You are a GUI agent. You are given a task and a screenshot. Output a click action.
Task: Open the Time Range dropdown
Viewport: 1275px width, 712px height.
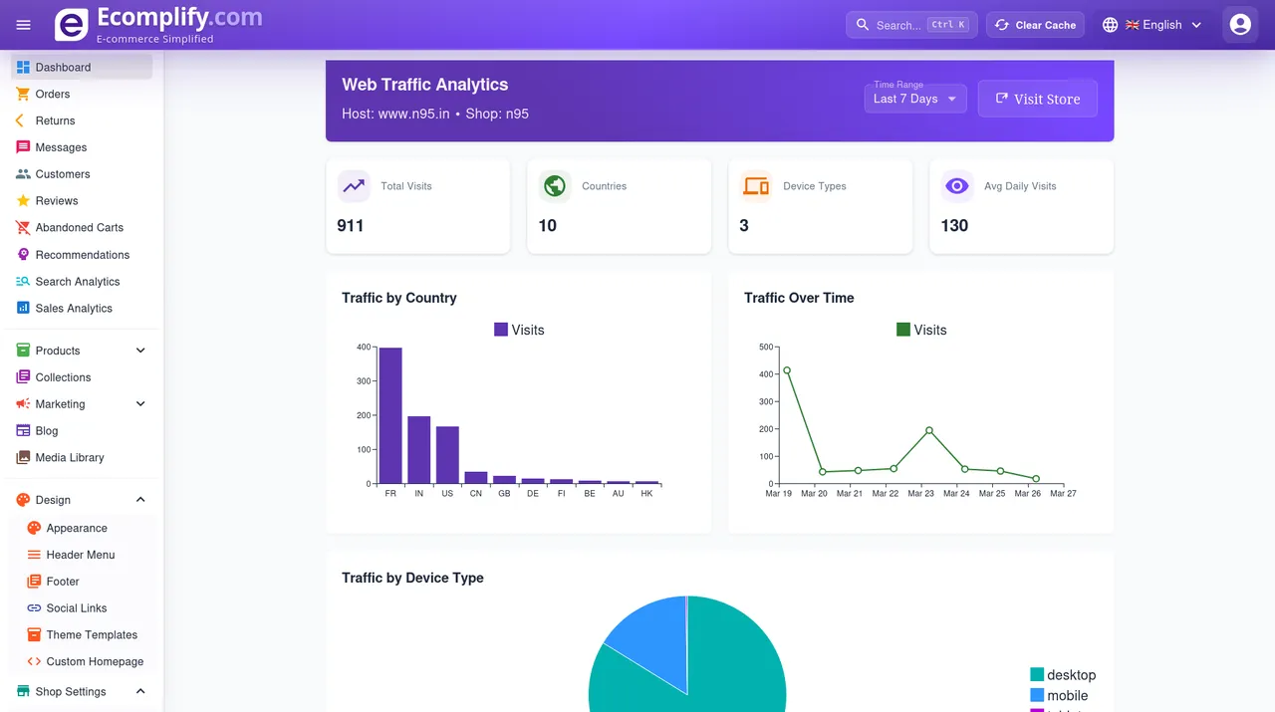[x=913, y=99]
